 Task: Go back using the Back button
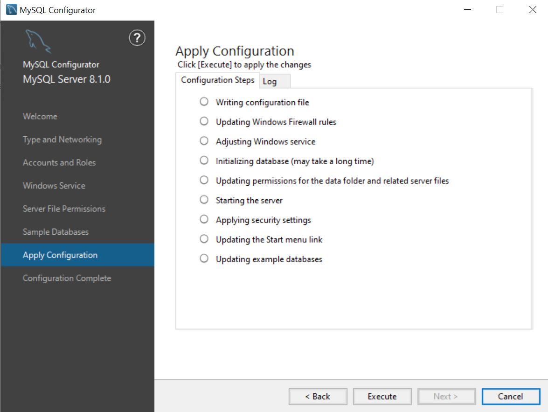pos(318,396)
